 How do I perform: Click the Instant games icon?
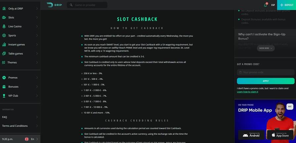click(x=4, y=44)
